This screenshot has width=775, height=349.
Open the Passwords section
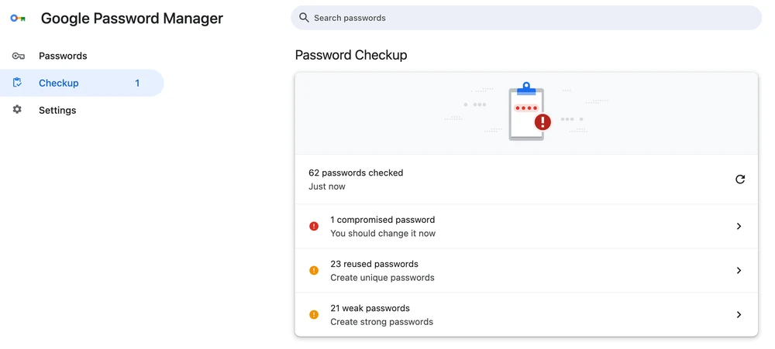point(63,56)
